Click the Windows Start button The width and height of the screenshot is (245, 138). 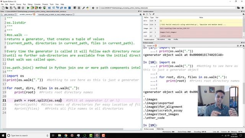tap(3, 135)
